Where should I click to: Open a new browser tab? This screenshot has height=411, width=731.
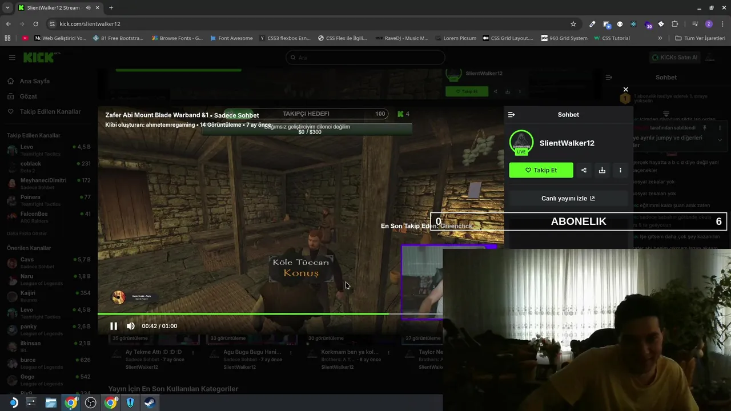click(x=111, y=7)
